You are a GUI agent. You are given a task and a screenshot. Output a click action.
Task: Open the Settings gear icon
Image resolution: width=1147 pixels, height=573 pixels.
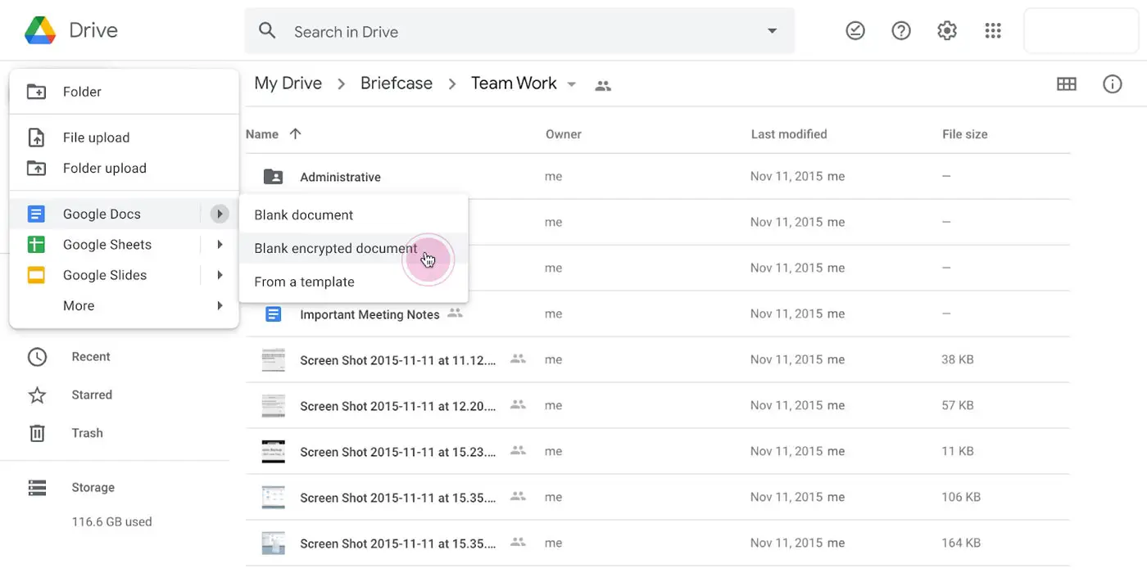(947, 31)
